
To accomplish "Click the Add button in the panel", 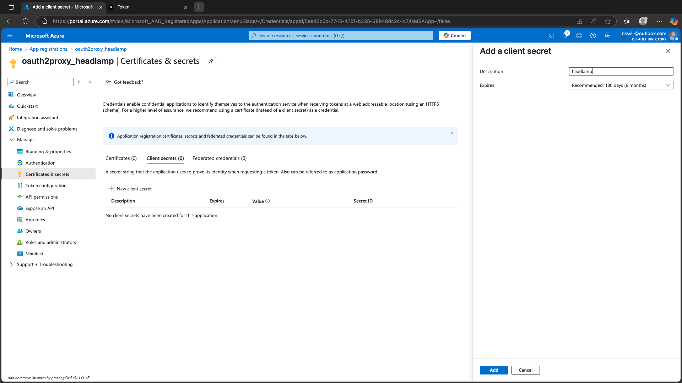I will coord(494,370).
